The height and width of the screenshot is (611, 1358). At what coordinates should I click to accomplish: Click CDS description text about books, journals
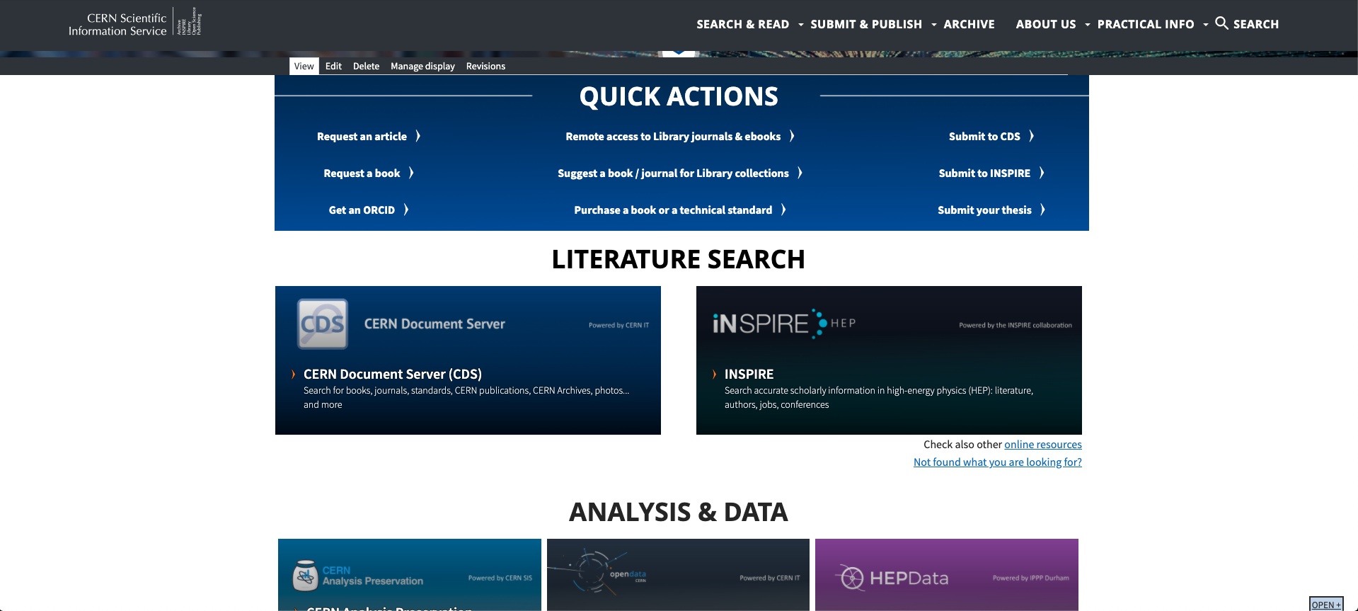466,397
